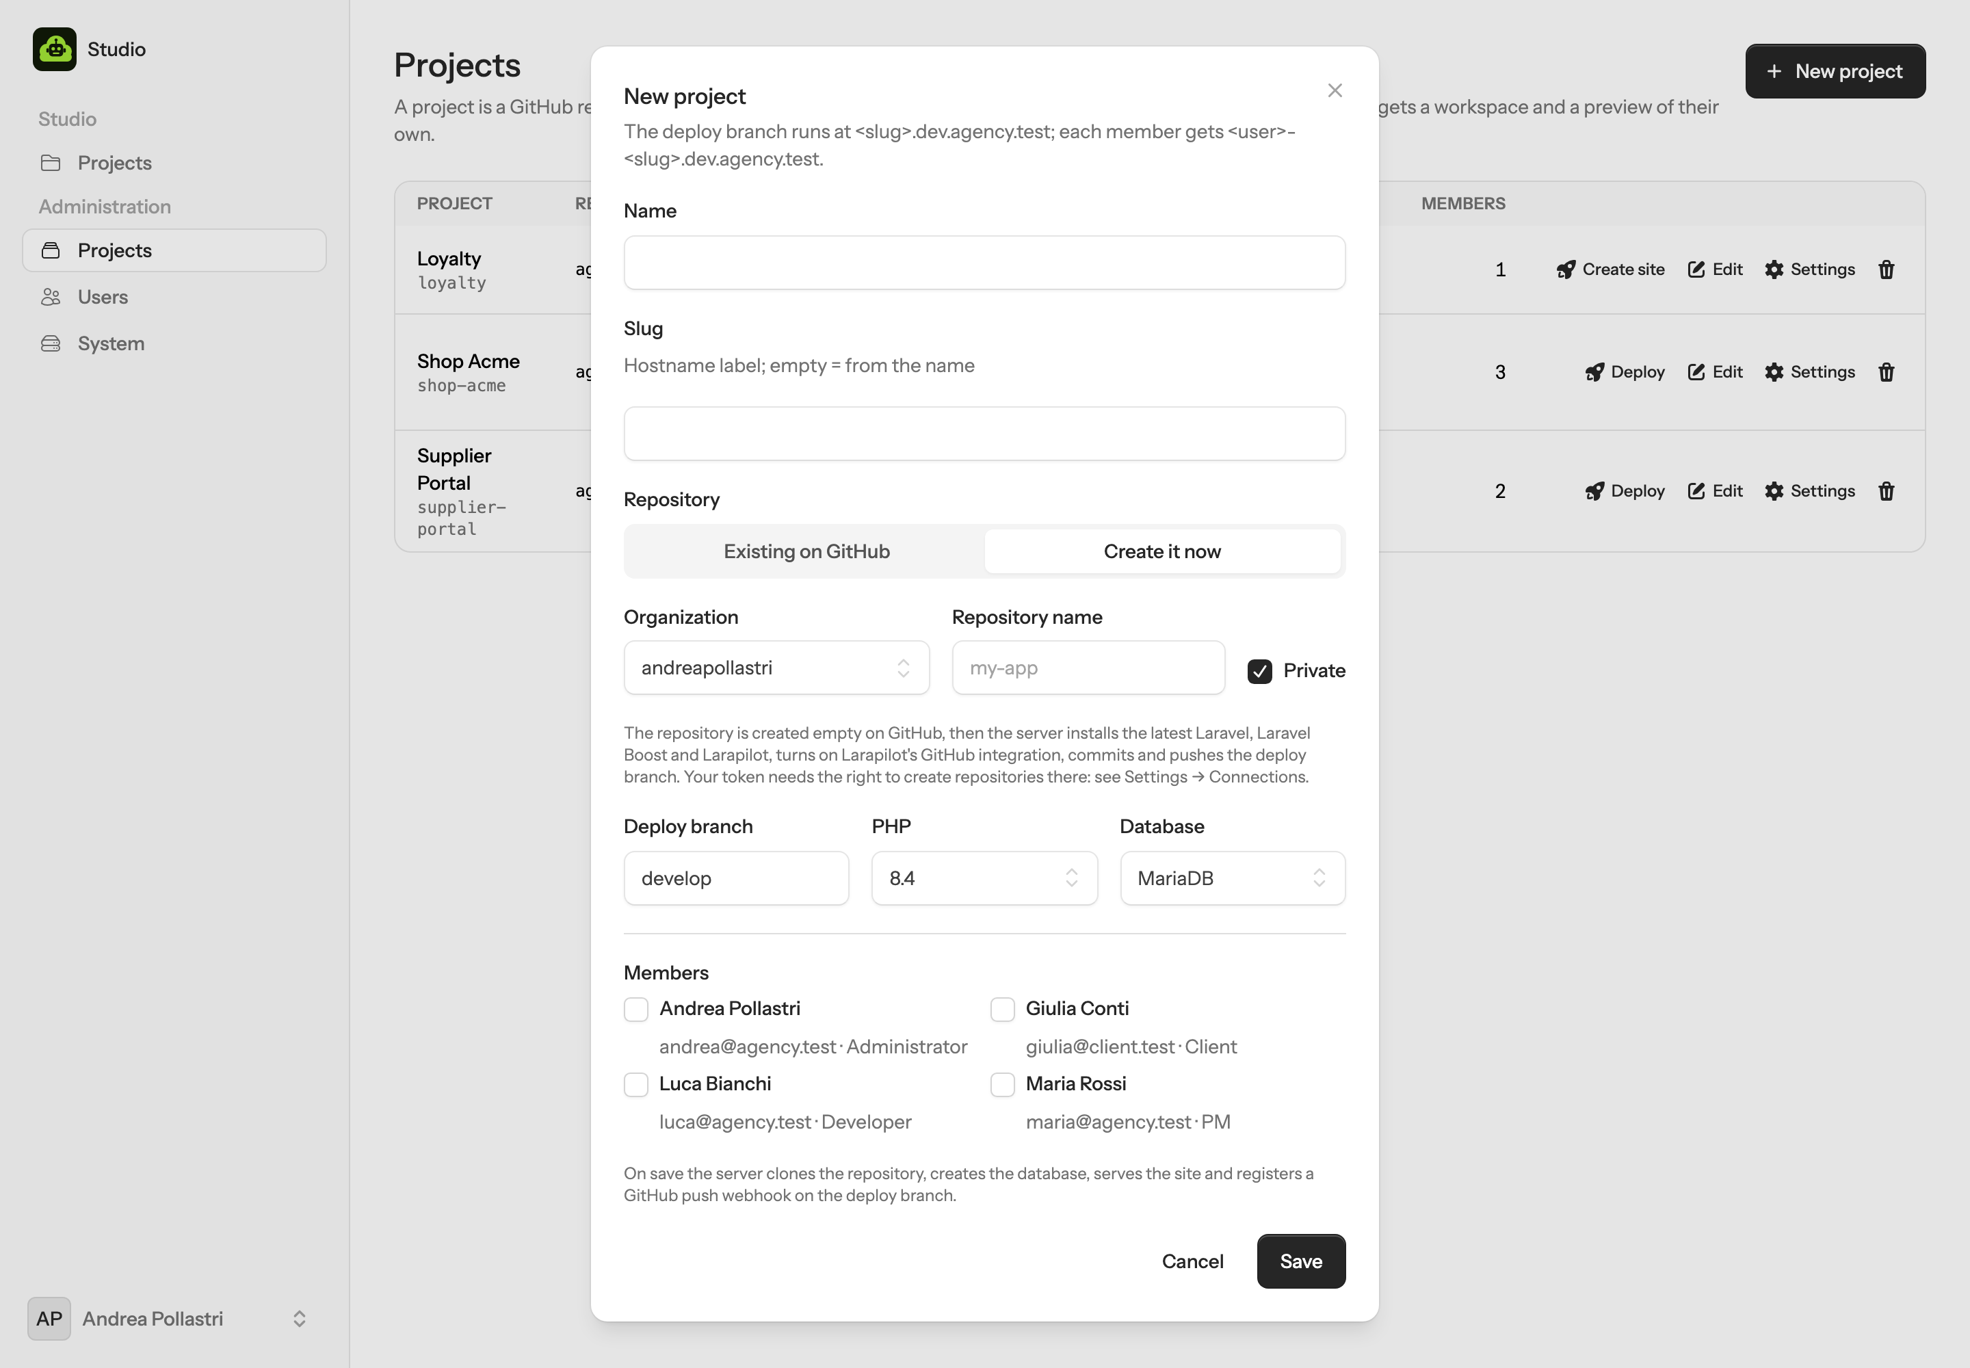Click the New project button
Image resolution: width=1970 pixels, height=1368 pixels.
1835,71
